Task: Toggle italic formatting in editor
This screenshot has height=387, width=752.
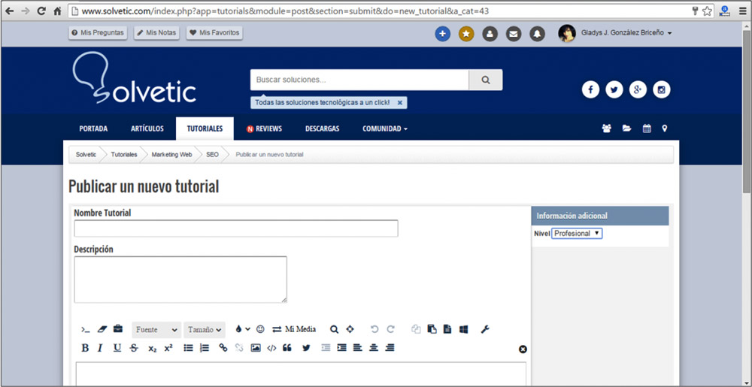Action: point(100,348)
